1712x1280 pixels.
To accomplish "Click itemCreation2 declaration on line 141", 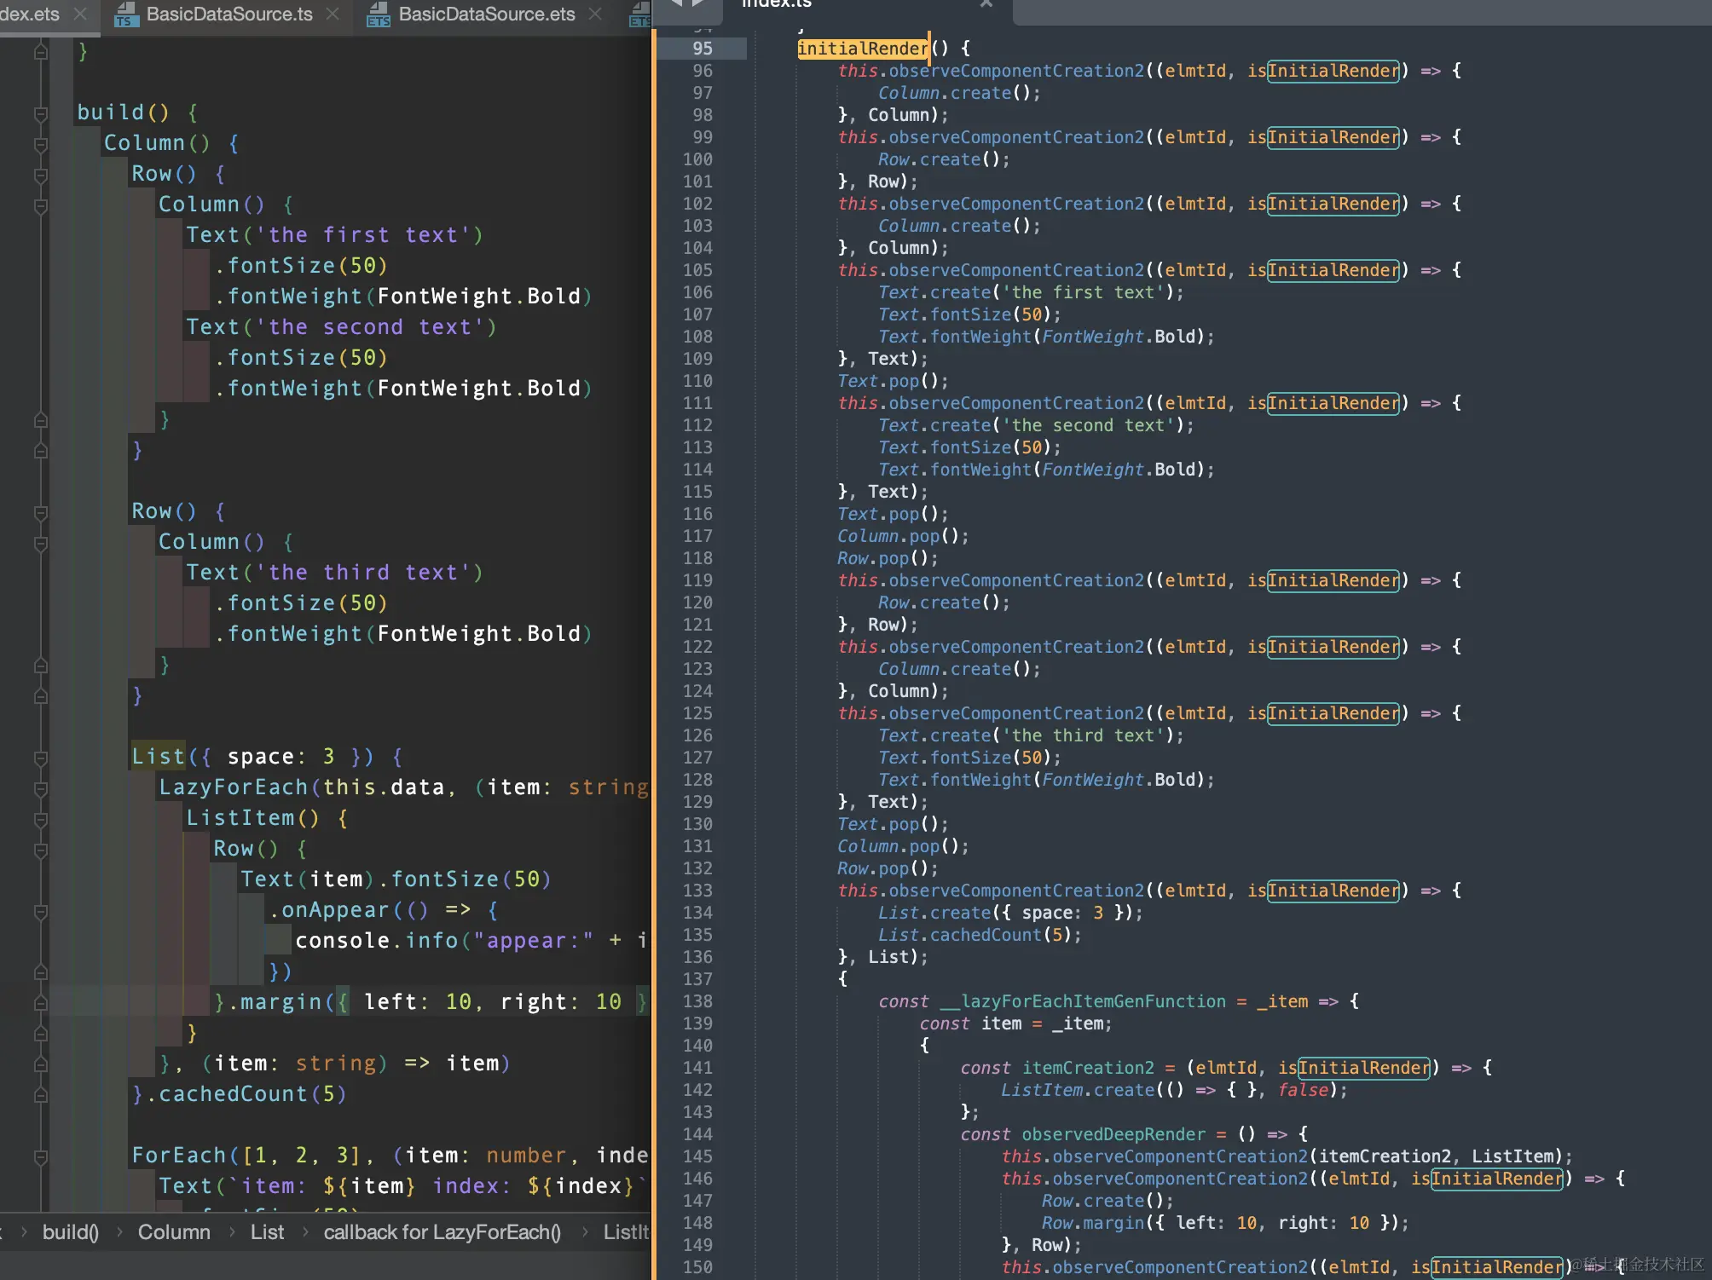I will 1088,1068.
